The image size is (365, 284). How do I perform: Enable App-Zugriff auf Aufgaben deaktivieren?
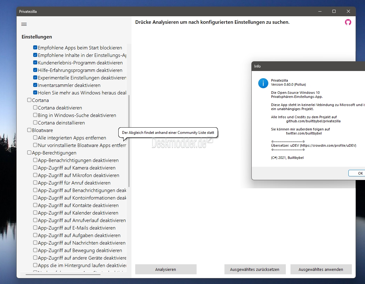point(35,235)
